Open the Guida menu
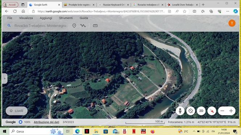Viewport: 241px width, 135px height. (84, 18)
